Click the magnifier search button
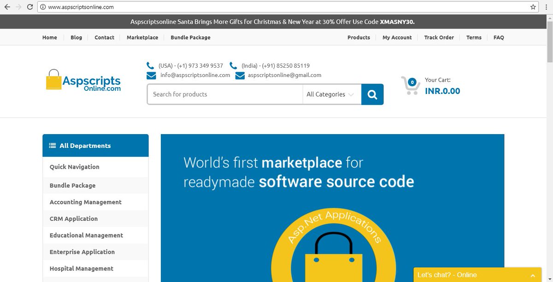553x282 pixels. tap(372, 94)
